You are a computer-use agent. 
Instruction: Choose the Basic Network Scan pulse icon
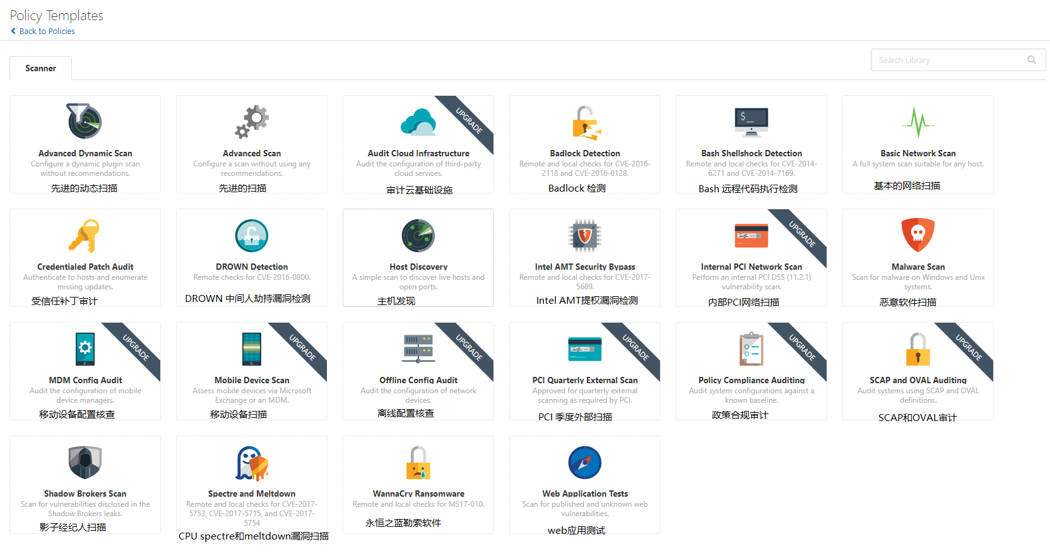pos(917,122)
